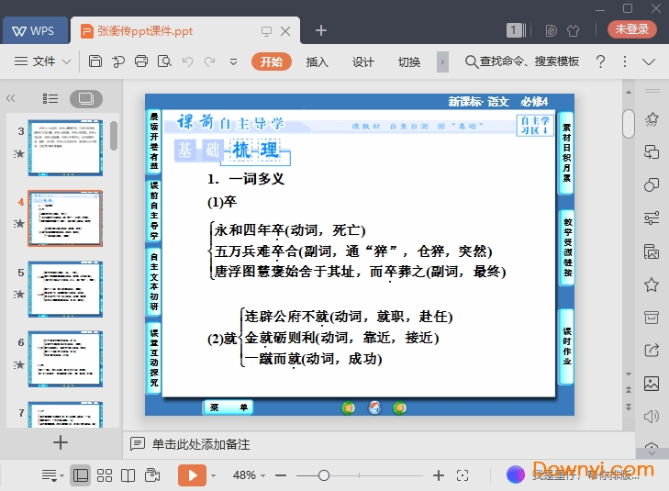Click the notes area 单击此处添加备注
Screen dimensions: 669x491
(201, 444)
